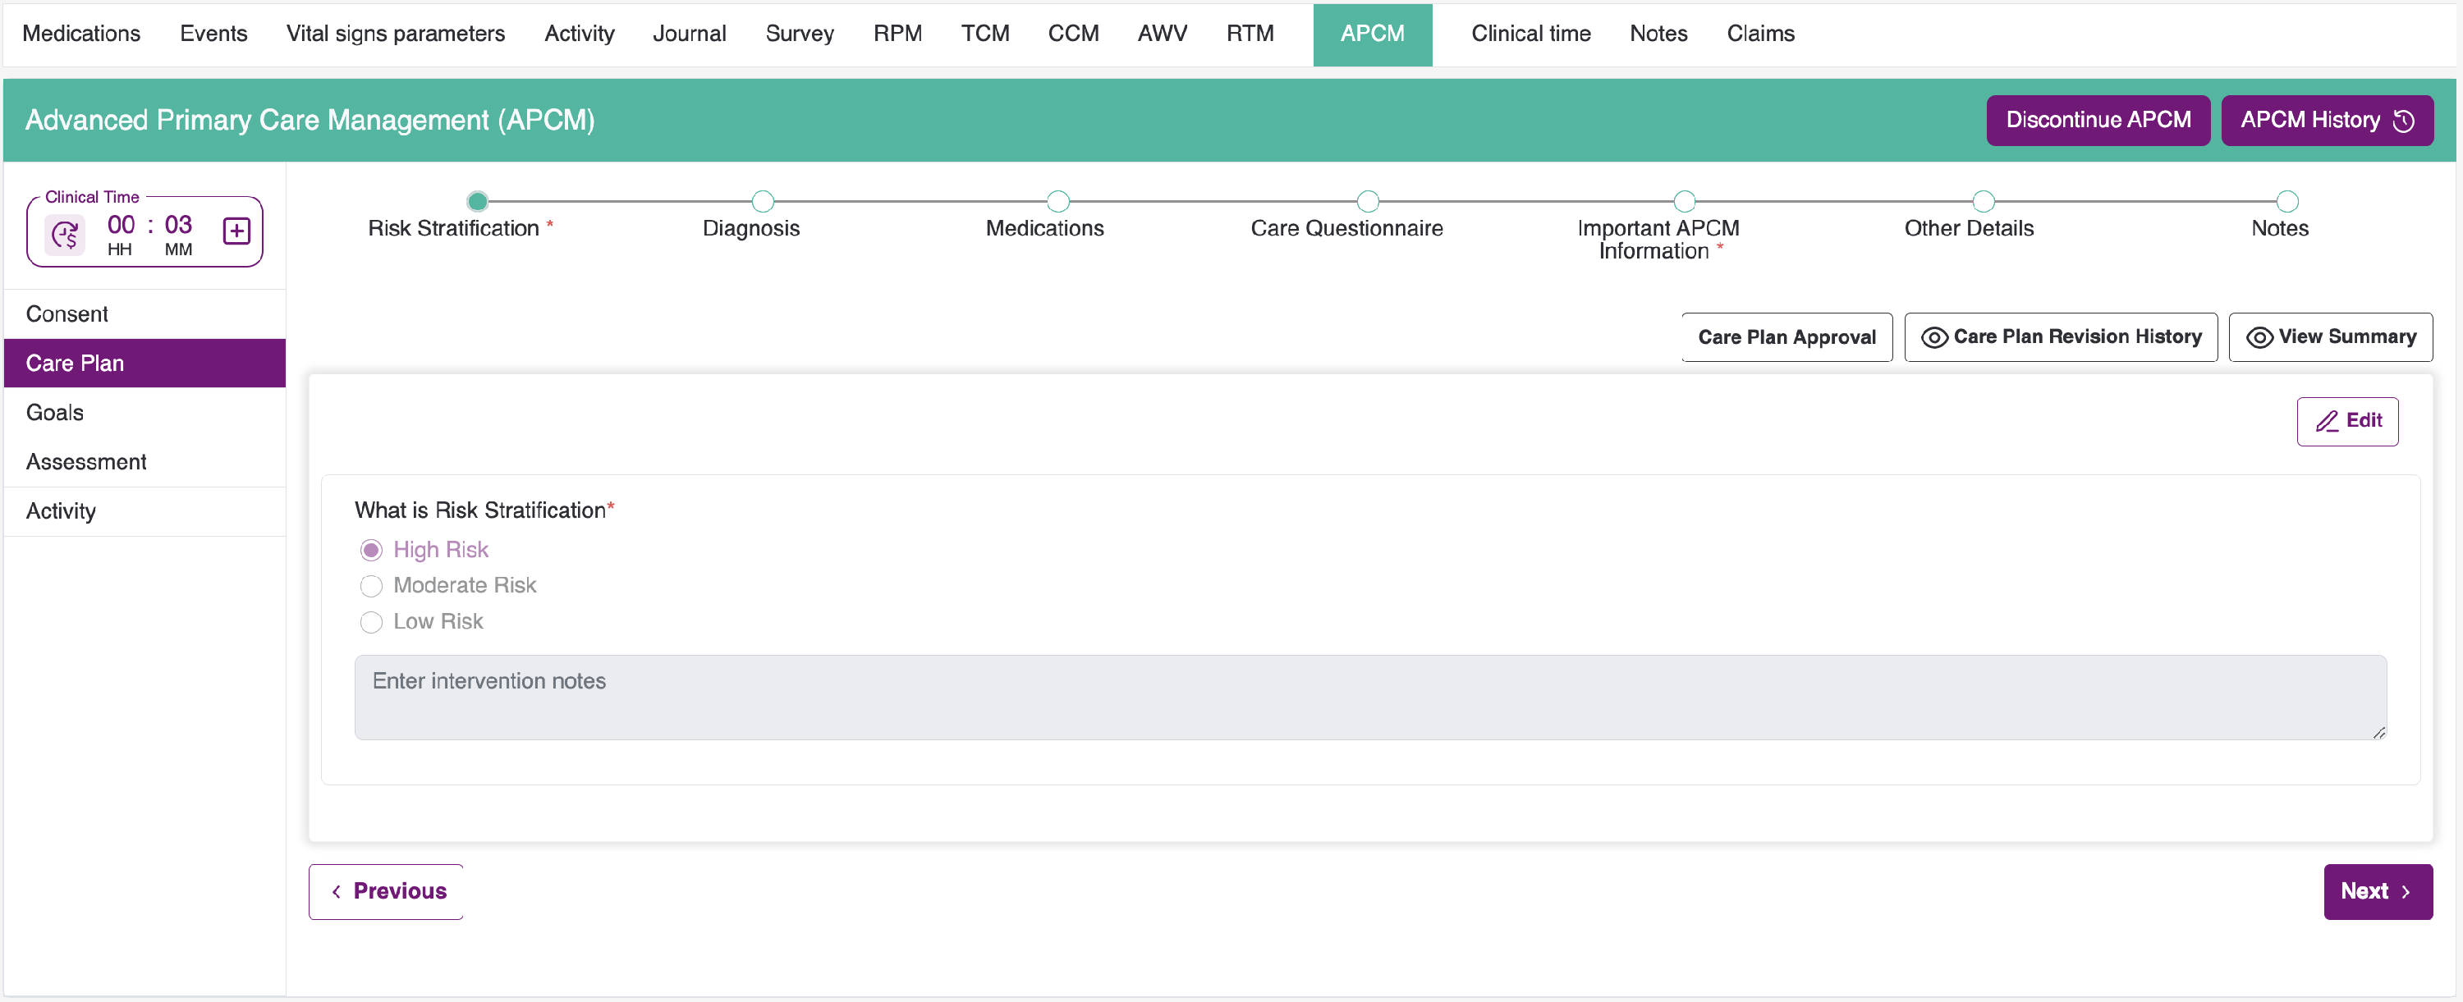Click the plus icon to add clinical time
The image size is (2463, 1002).
click(236, 231)
